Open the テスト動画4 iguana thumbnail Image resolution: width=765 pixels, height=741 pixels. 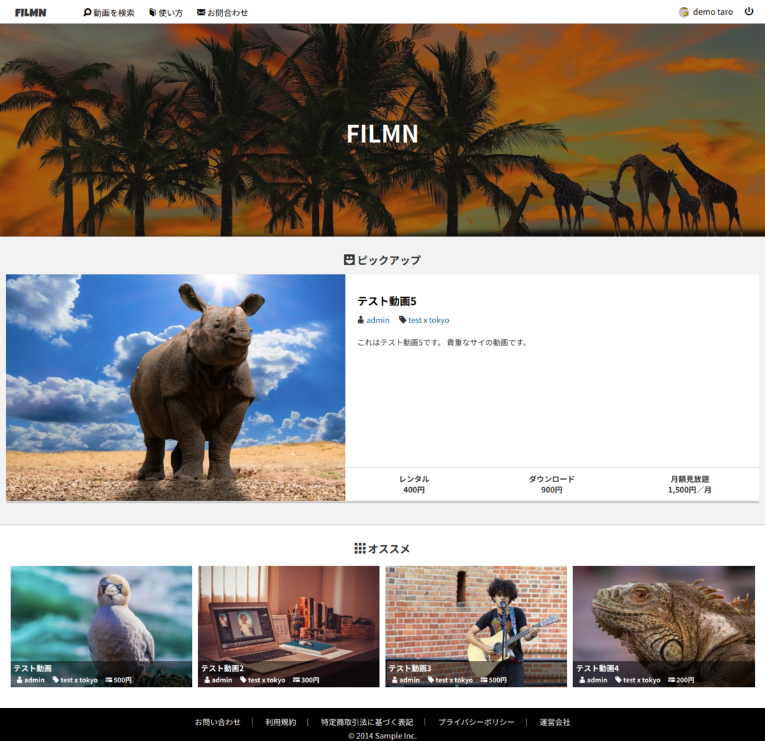(x=664, y=626)
